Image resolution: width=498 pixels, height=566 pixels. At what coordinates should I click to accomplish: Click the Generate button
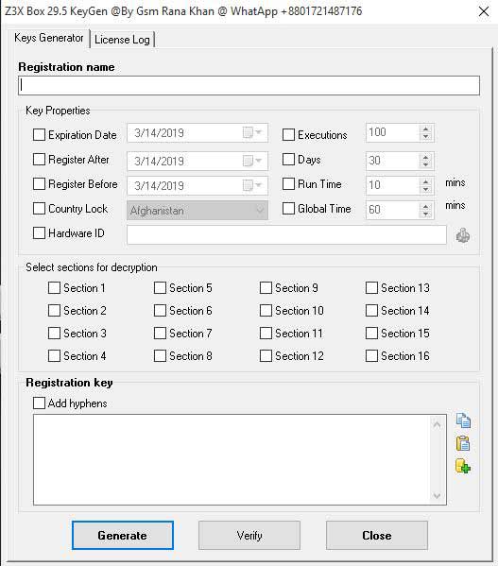point(123,536)
